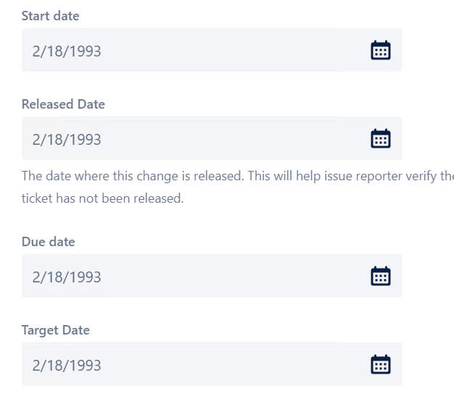Image resolution: width=454 pixels, height=404 pixels.
Task: Click the "Target Date" field label
Action: tap(56, 330)
